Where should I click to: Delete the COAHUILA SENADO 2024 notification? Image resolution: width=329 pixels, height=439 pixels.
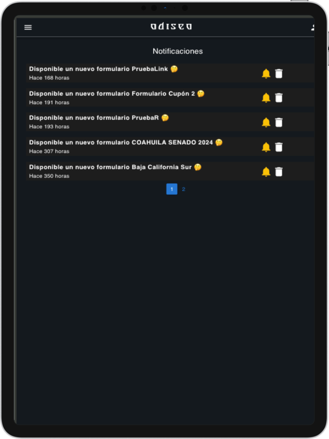click(279, 147)
